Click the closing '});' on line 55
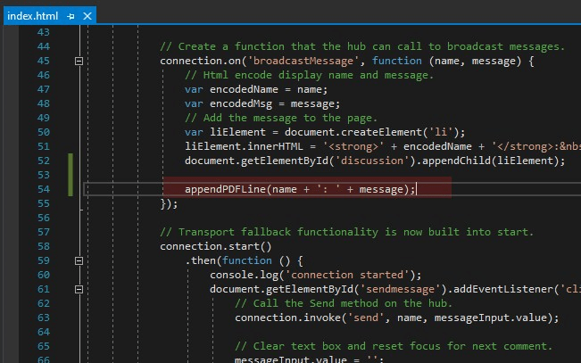 (169, 203)
